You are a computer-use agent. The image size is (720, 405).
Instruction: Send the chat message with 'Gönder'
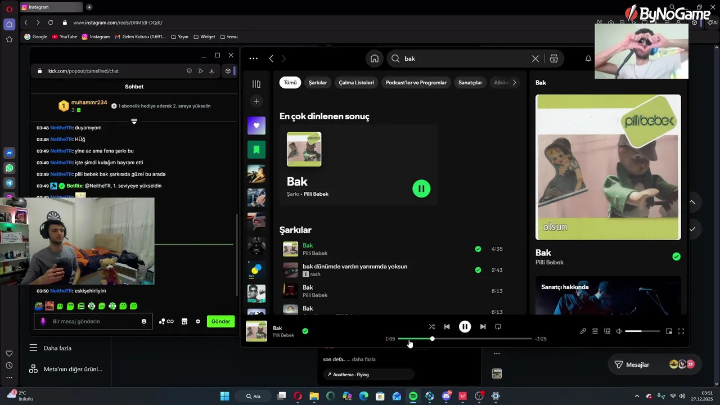(220, 321)
